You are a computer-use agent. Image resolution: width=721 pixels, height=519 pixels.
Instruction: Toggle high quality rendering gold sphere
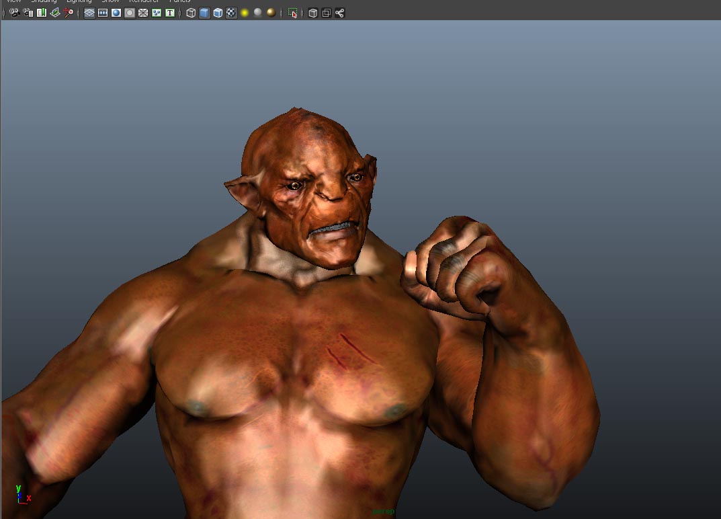(271, 13)
